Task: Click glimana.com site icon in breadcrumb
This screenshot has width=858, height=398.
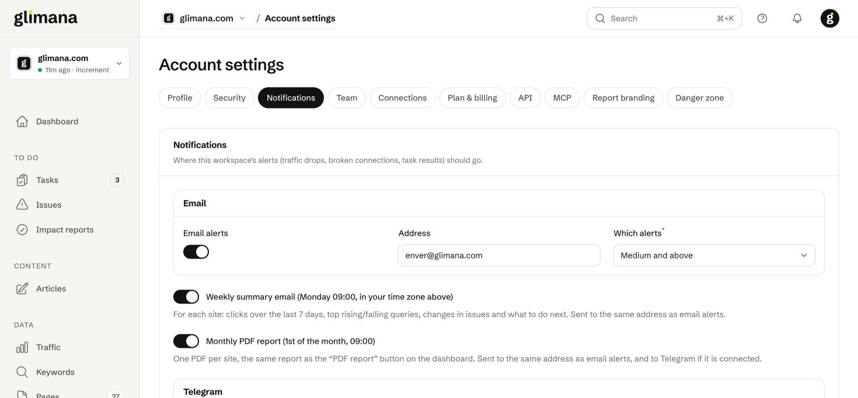Action: (x=169, y=18)
